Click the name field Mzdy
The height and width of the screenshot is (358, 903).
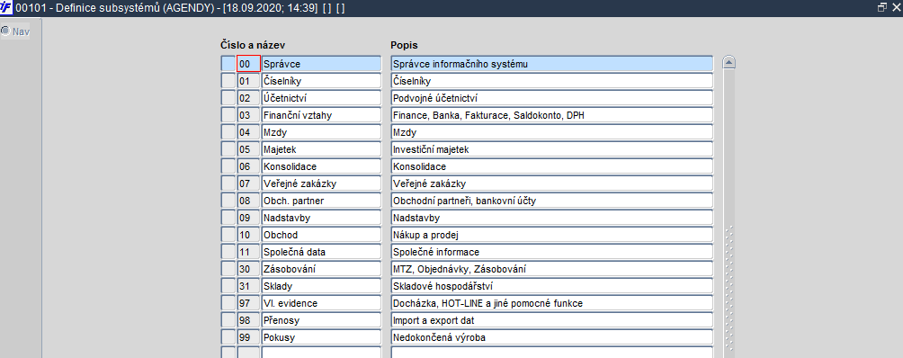tap(321, 132)
